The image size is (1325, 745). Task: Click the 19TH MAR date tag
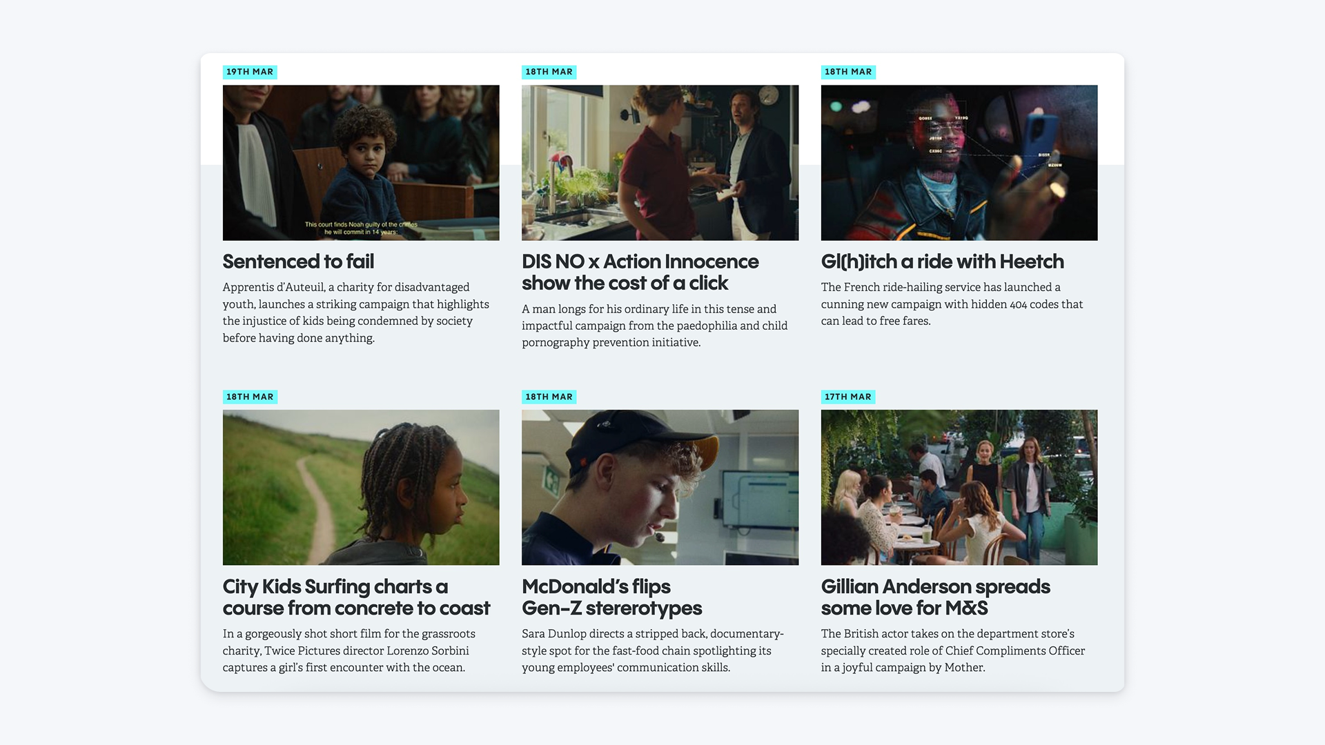(x=250, y=72)
